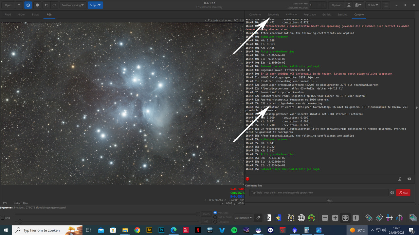Open the Registratie tab

[309, 15]
